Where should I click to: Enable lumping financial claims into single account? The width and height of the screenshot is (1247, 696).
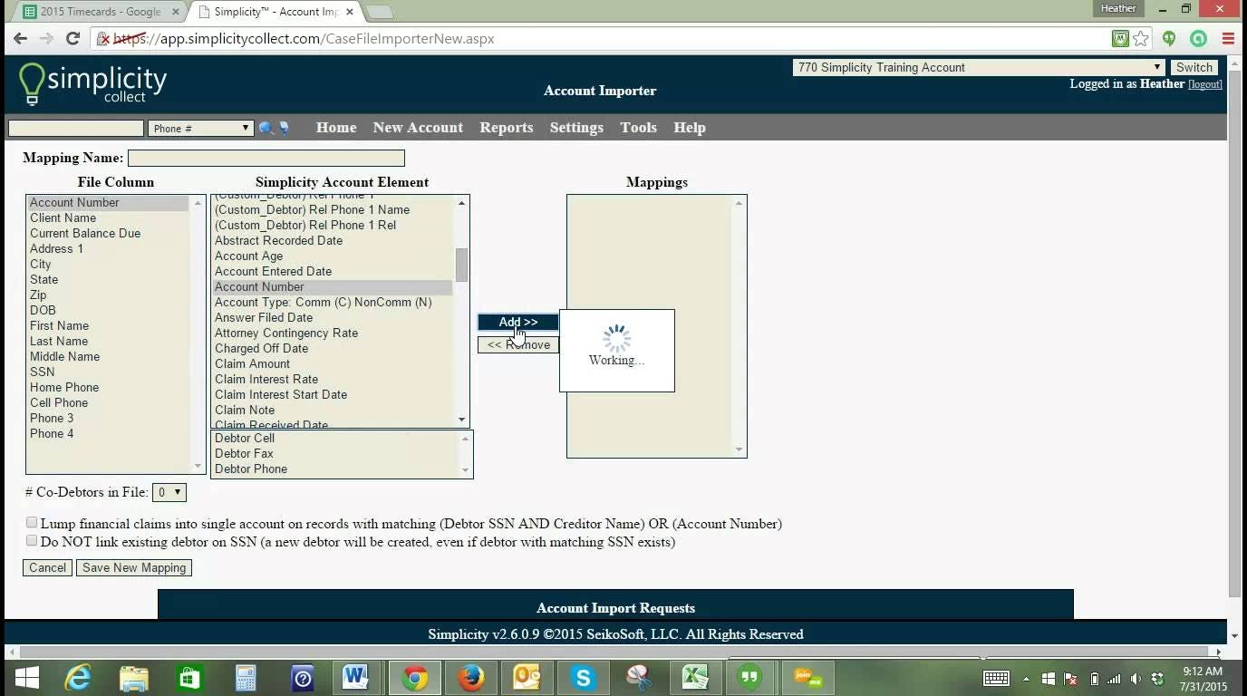(32, 523)
